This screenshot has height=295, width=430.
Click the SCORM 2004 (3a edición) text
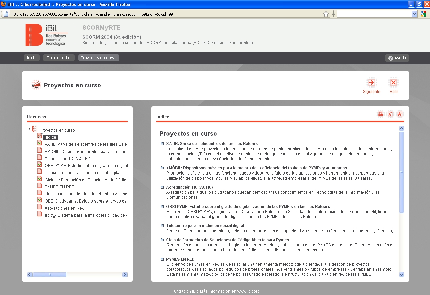tap(112, 37)
